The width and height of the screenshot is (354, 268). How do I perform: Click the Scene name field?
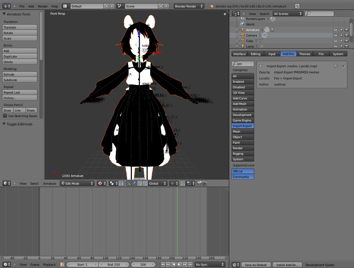pyautogui.click(x=142, y=6)
